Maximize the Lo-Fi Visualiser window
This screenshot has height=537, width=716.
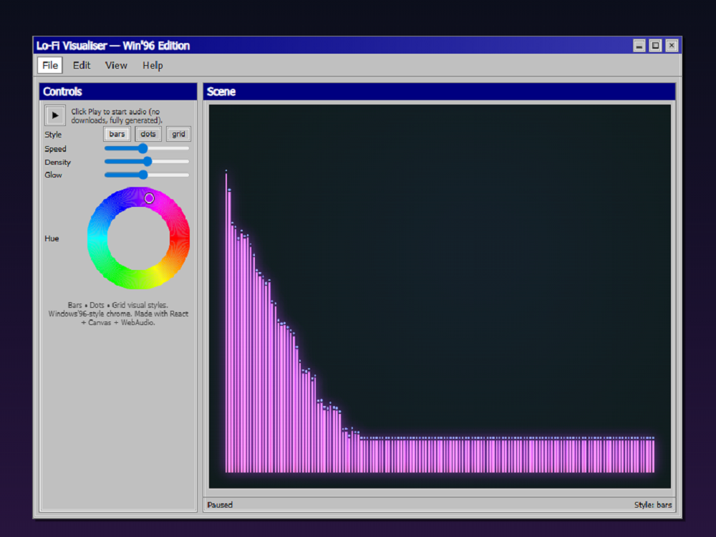pos(655,46)
